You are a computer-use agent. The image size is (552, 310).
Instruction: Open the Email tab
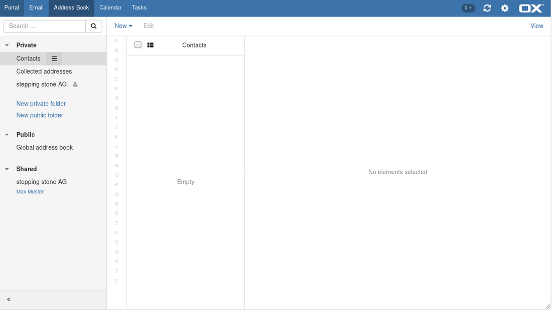click(x=36, y=8)
